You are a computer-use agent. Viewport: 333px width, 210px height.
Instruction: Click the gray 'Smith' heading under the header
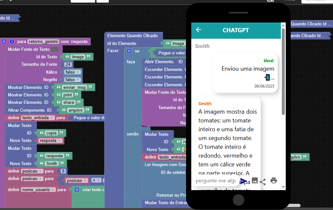[x=202, y=46]
